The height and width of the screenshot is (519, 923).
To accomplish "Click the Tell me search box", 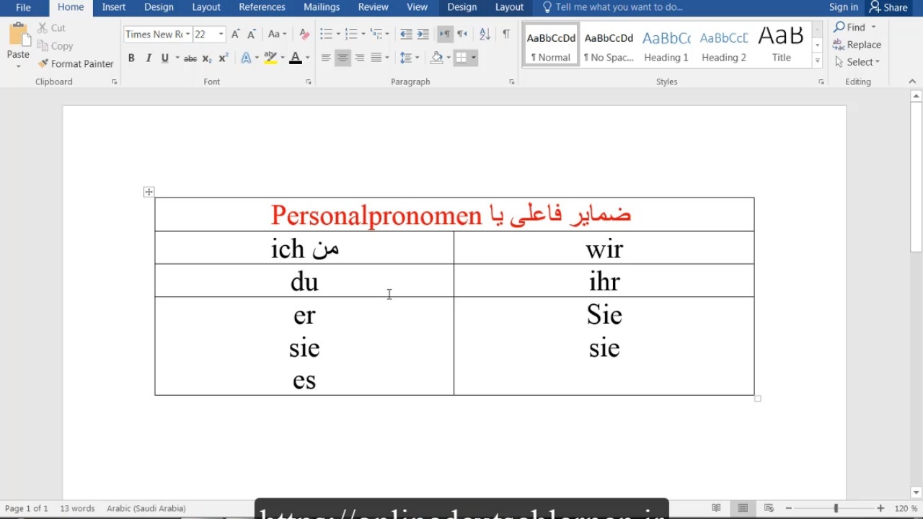I will tap(619, 7).
